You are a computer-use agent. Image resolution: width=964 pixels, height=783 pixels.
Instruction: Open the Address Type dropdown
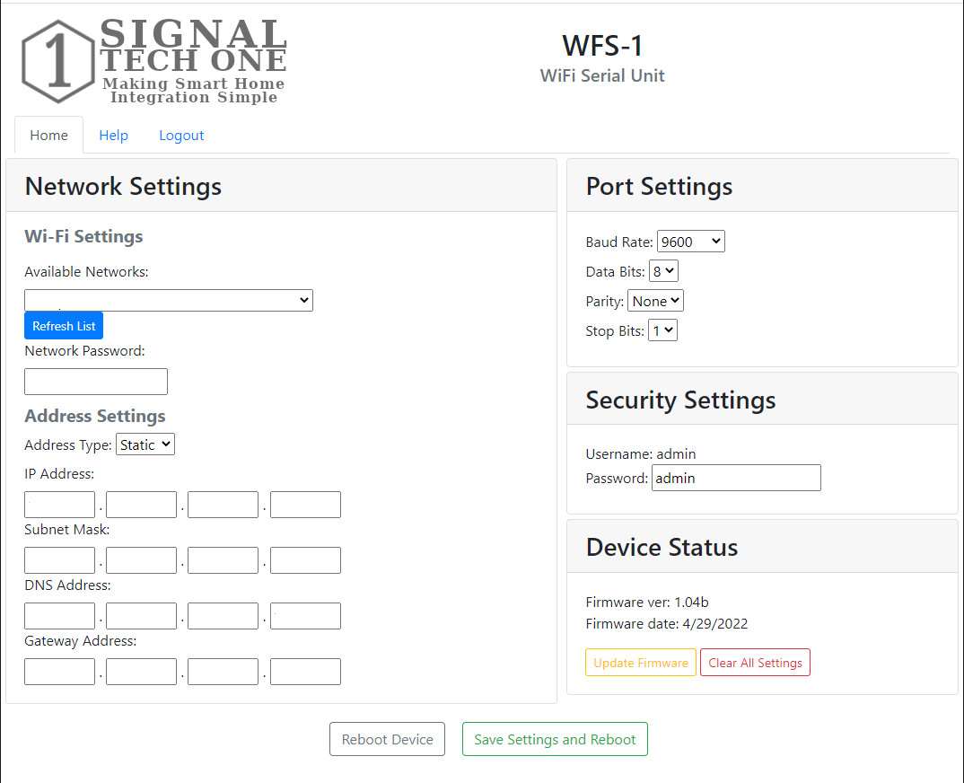coord(145,444)
